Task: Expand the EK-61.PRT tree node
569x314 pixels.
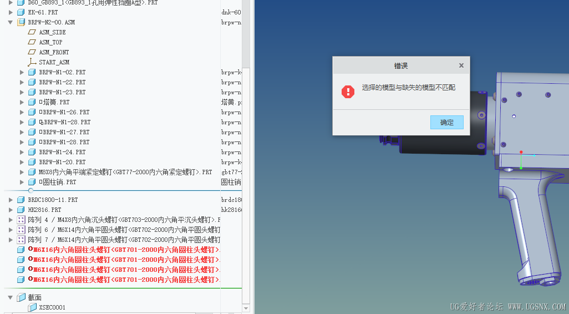Action: click(11, 12)
